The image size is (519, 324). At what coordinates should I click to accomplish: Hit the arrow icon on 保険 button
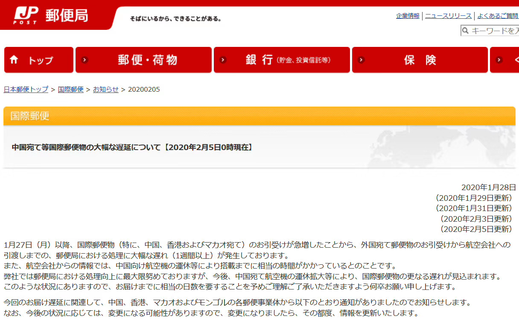pyautogui.click(x=362, y=60)
